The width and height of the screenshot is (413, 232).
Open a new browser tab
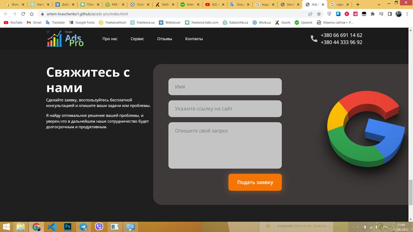(x=358, y=4)
